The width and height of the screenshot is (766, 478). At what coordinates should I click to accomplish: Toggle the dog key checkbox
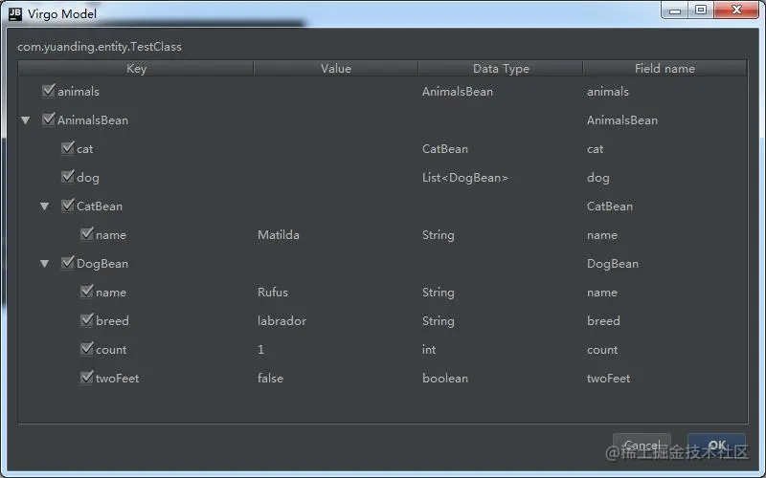coord(68,177)
